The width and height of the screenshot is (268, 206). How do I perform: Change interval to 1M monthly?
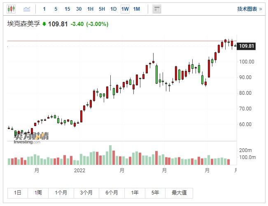point(136,9)
